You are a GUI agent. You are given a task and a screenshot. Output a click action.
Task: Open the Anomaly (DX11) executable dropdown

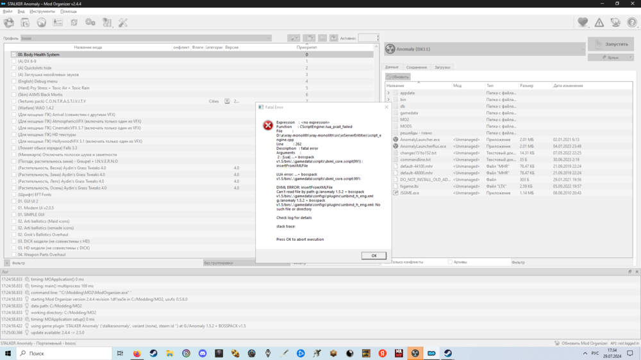485,49
